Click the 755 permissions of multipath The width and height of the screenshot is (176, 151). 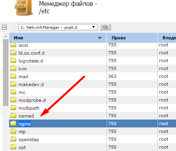point(112,108)
